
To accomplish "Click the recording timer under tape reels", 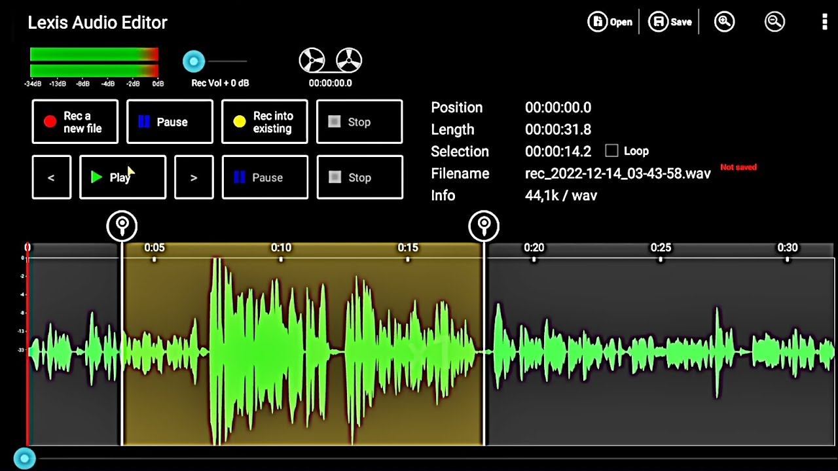I will (331, 83).
